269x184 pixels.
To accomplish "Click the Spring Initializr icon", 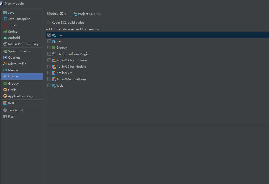I will coord(5,51).
